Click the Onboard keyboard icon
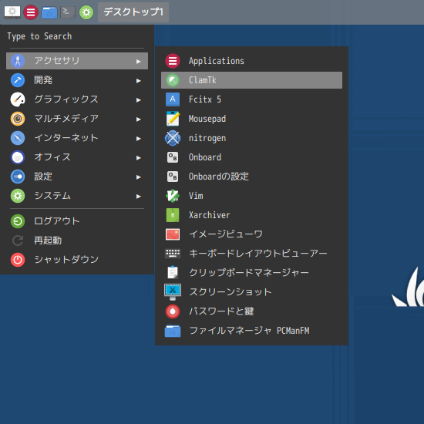Image resolution: width=424 pixels, height=424 pixels. point(173,157)
